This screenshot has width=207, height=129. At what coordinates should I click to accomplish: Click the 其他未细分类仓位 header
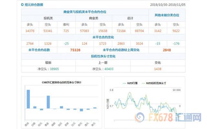point(167,15)
